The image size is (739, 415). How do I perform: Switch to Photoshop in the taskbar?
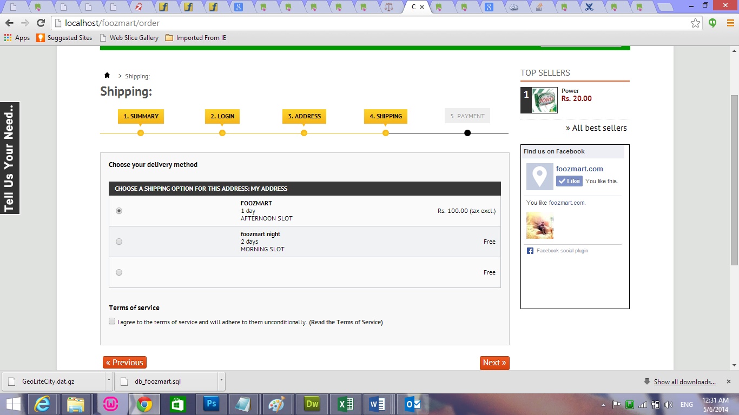211,404
